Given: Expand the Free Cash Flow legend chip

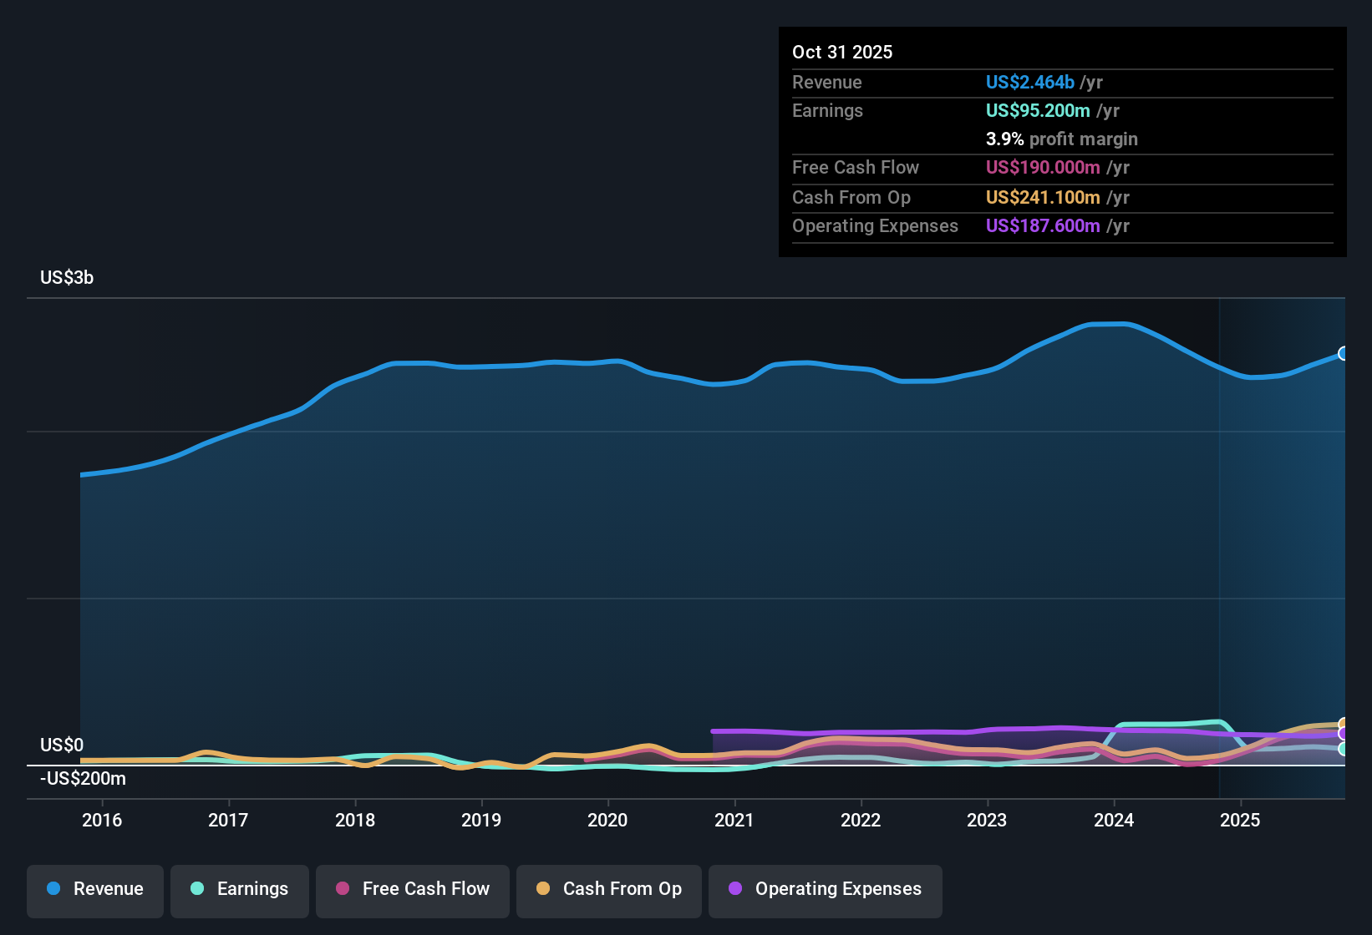Looking at the screenshot, I should click(x=412, y=889).
